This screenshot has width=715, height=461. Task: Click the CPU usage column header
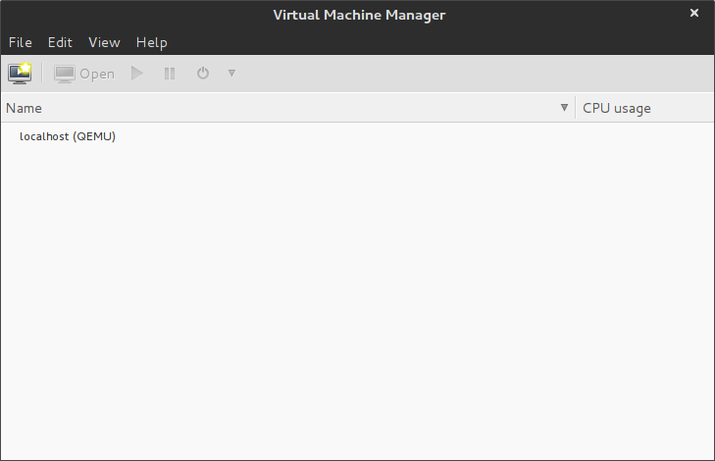pyautogui.click(x=617, y=108)
